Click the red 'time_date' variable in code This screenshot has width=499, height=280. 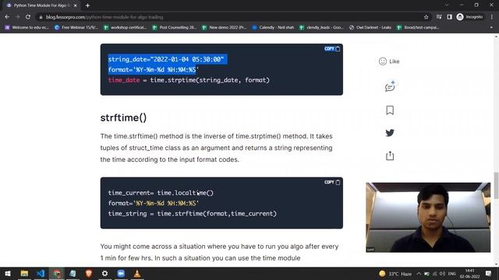(124, 80)
